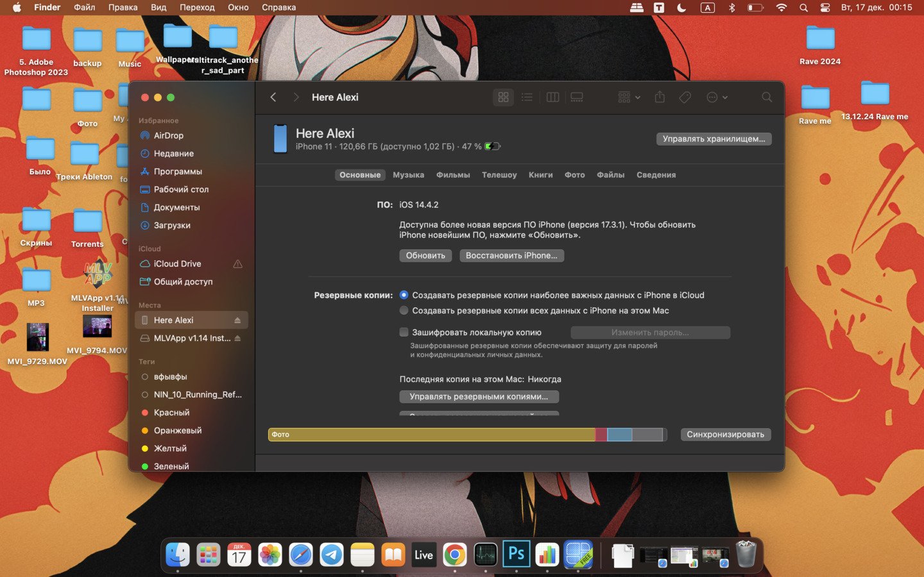Screen dimensions: 924x577
Task: Open the Вид menu in menu bar
Action: tap(158, 8)
